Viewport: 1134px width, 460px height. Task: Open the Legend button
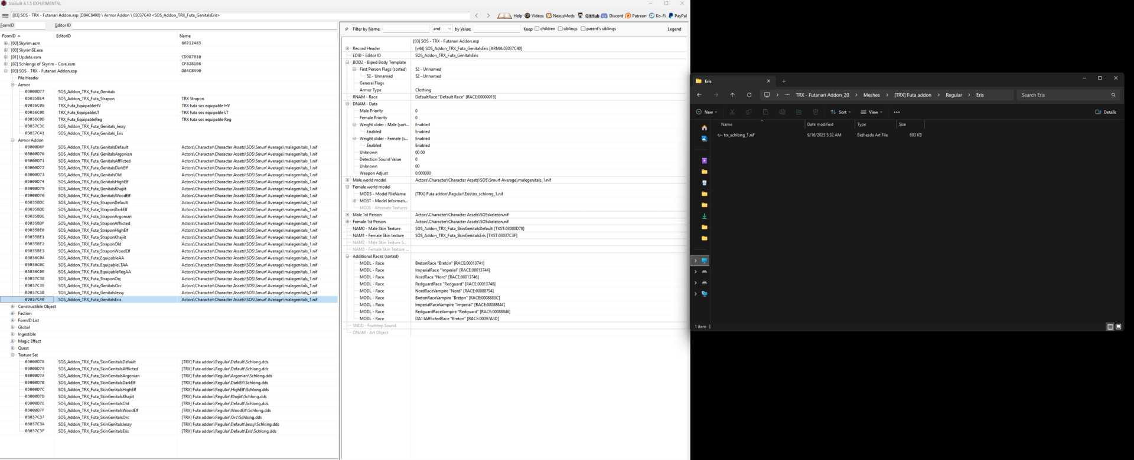pyautogui.click(x=674, y=29)
